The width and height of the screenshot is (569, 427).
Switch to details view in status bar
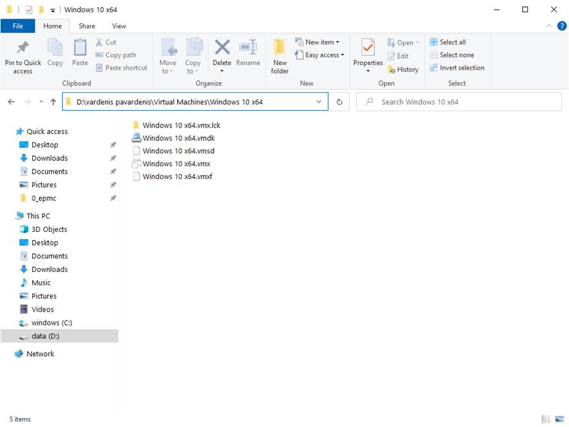546,419
